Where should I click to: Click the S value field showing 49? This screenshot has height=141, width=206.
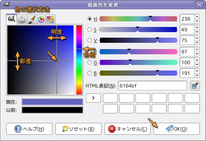[x=187, y=30]
